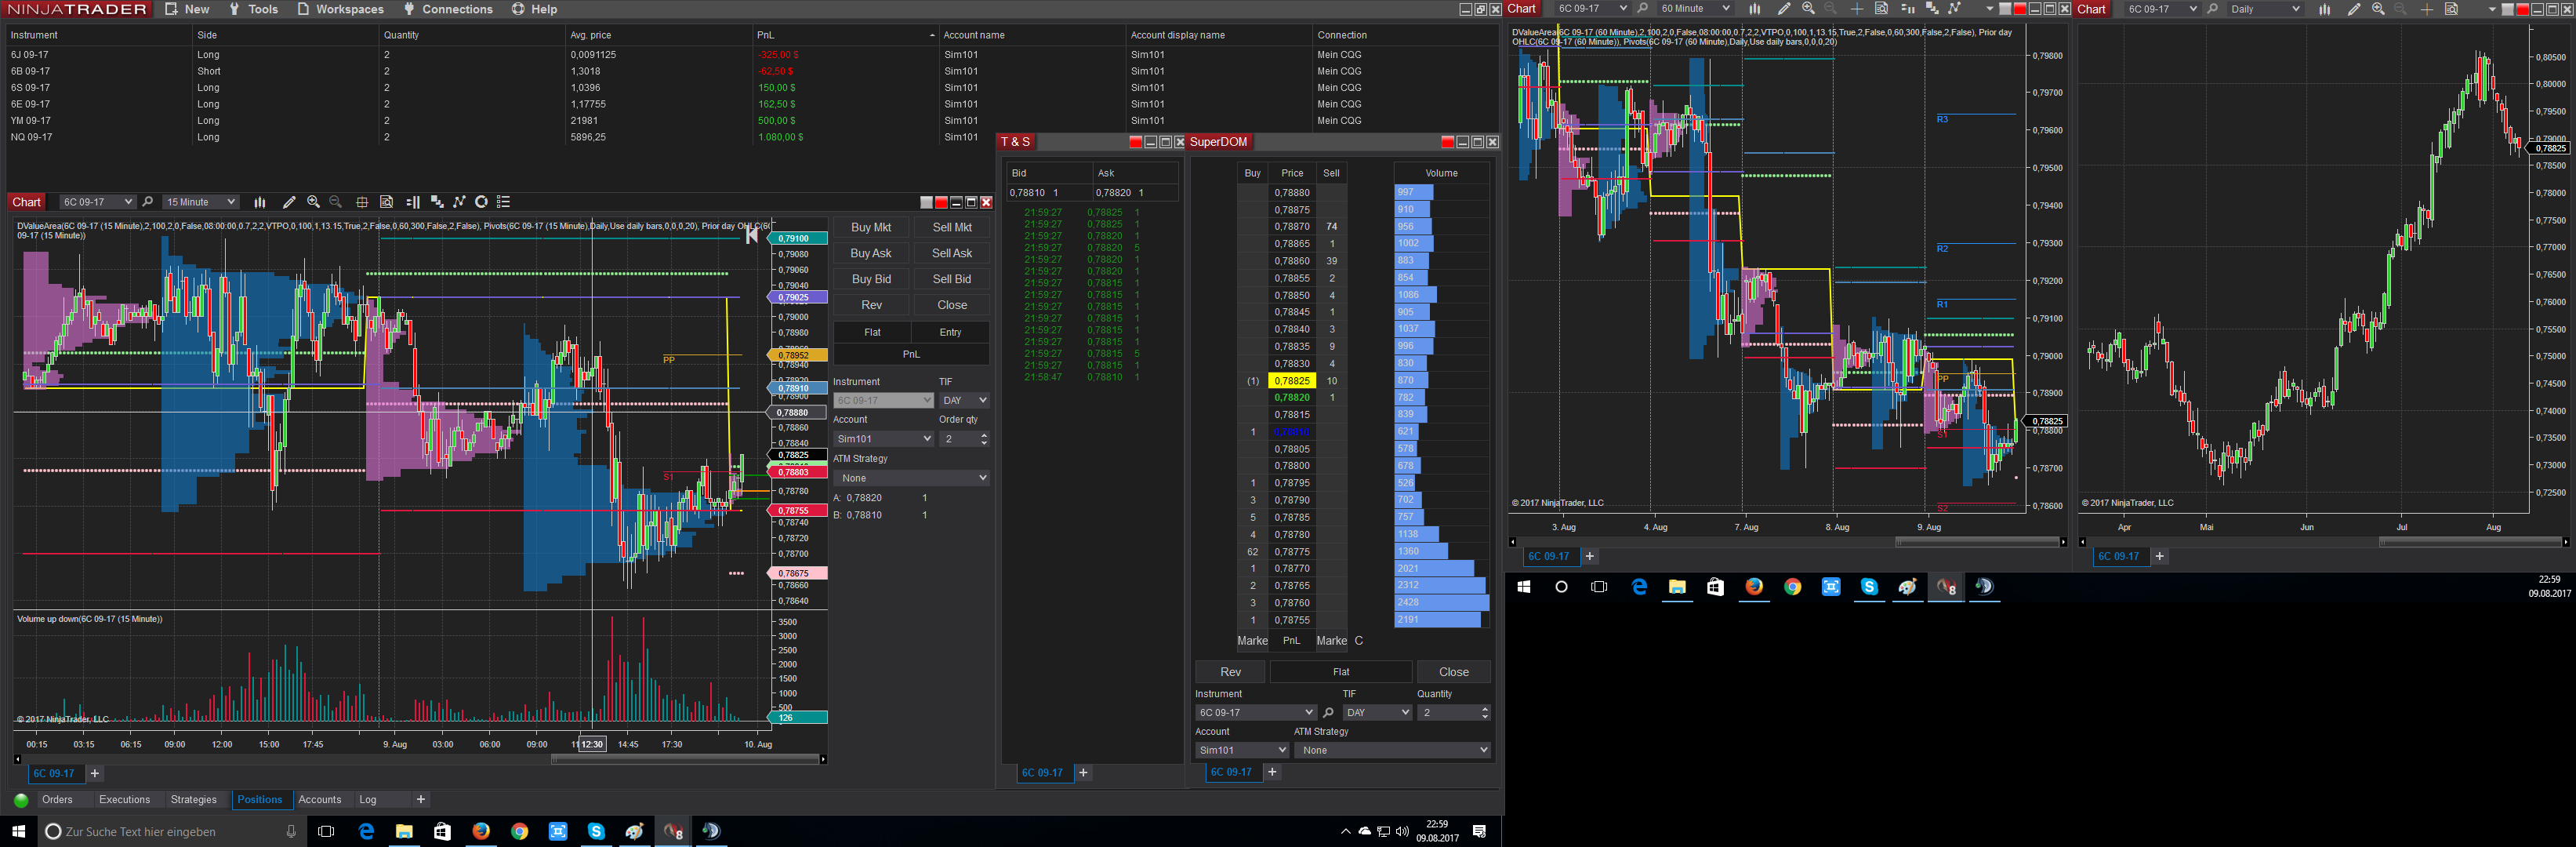The height and width of the screenshot is (847, 2576).
Task: Open bar type selector in 60 Minute chart
Action: tap(1754, 9)
